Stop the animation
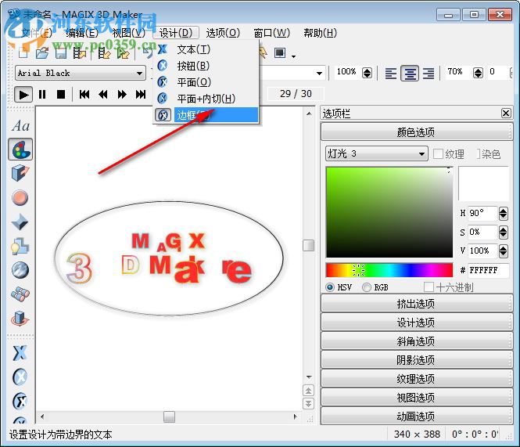 61,95
